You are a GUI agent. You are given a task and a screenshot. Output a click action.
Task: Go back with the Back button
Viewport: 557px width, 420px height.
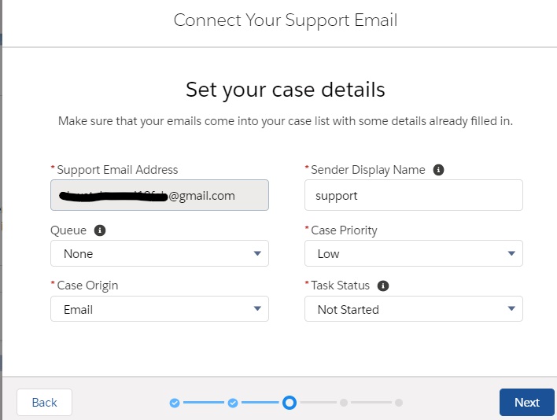(x=44, y=402)
